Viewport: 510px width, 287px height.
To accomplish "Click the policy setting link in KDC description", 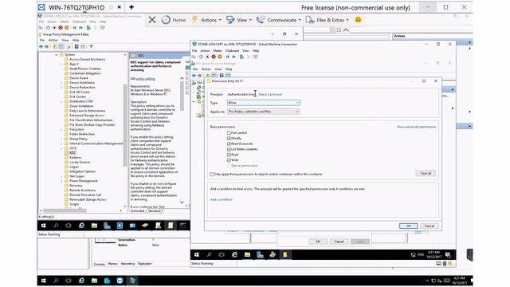I will 145,79.
